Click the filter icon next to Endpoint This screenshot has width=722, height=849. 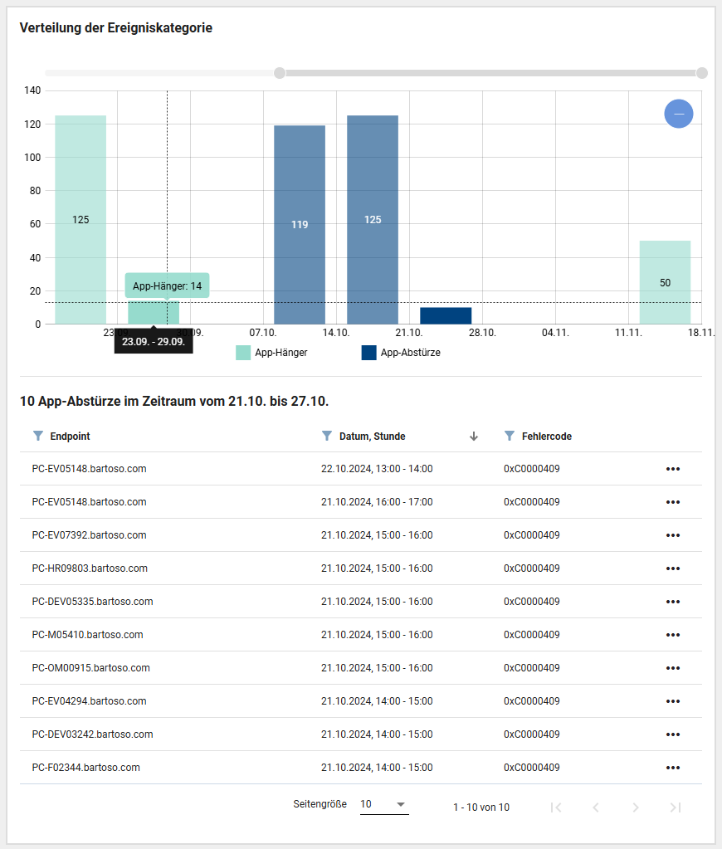pos(37,436)
